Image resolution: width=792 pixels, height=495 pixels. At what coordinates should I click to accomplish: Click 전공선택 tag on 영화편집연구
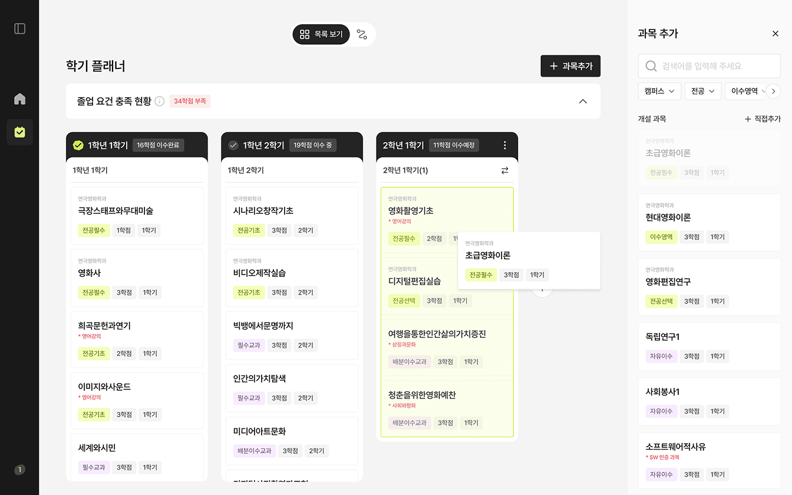[x=661, y=301]
